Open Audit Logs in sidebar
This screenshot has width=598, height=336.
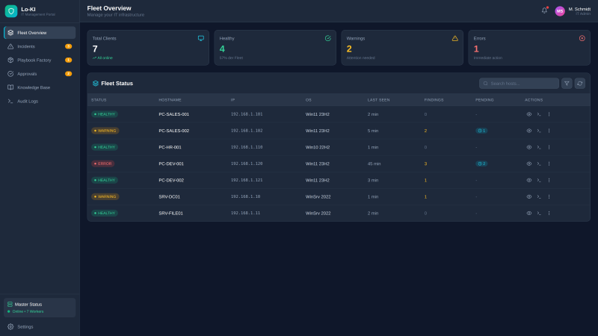point(40,102)
